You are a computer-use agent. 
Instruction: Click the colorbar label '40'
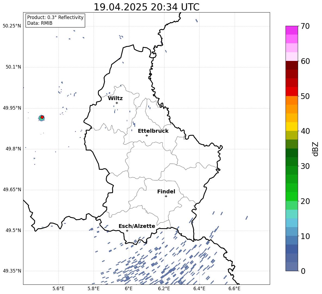[x=305, y=131]
